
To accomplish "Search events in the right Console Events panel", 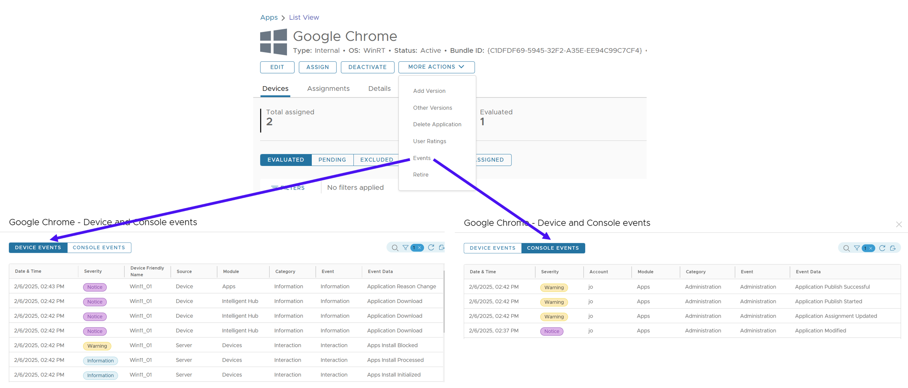I will 846,248.
